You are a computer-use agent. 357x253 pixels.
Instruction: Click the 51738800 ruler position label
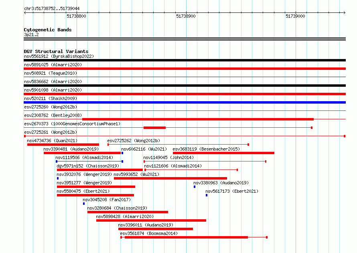coord(76,16)
